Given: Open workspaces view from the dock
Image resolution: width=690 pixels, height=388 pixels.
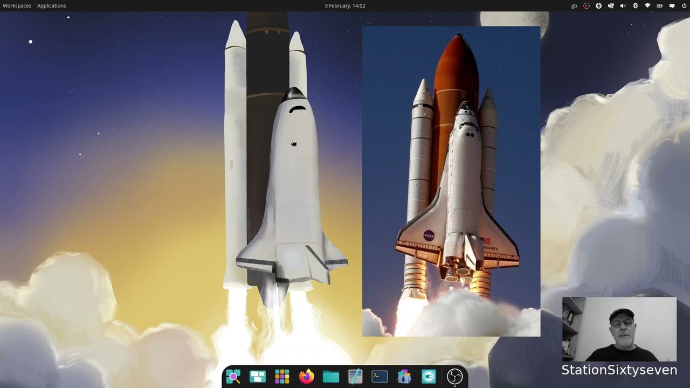Looking at the screenshot, I should [258, 376].
